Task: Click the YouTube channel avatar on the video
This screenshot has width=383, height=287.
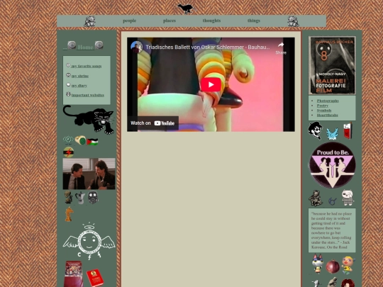Action: click(x=137, y=47)
